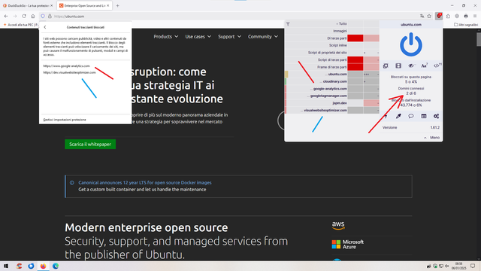Viewport: 481px width, 271px height.
Task: Expand the Community menu
Action: pos(263,37)
